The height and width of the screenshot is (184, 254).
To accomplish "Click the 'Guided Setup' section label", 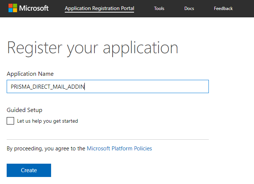I will point(24,110).
